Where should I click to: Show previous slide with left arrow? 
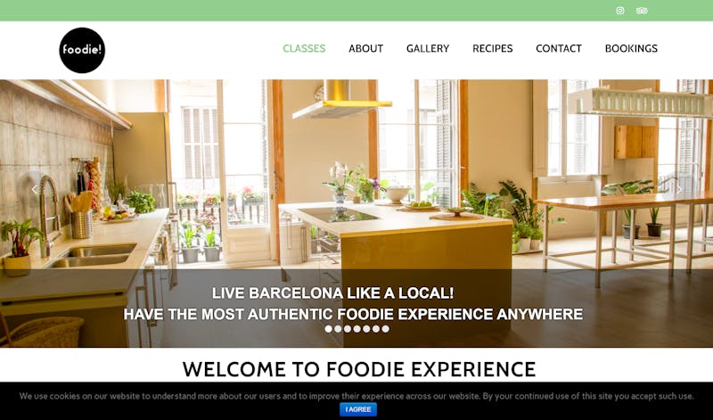tap(34, 190)
